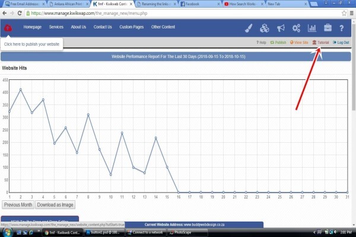
Task: Expand hidden tray icons arrow
Action: [314, 232]
